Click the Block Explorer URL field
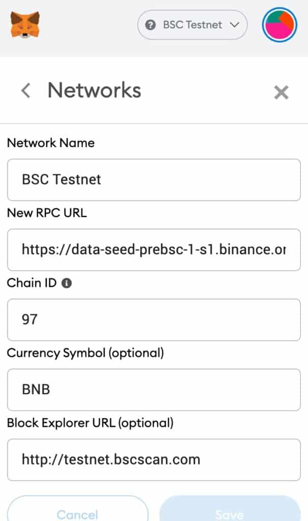 154,460
